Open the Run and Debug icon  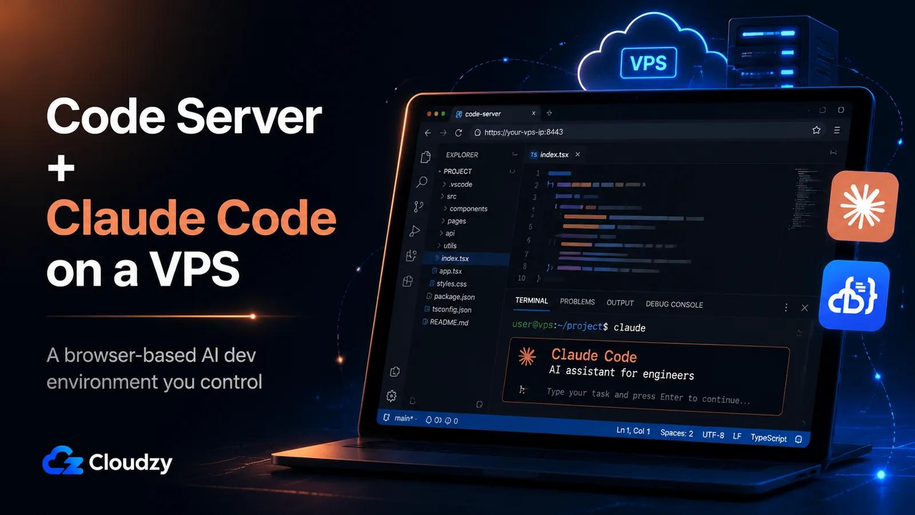[x=415, y=231]
